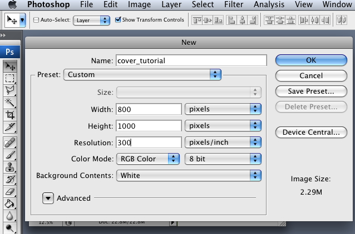Select the Clone Stamp tool
Screen dimensions: 355x234
9,167
